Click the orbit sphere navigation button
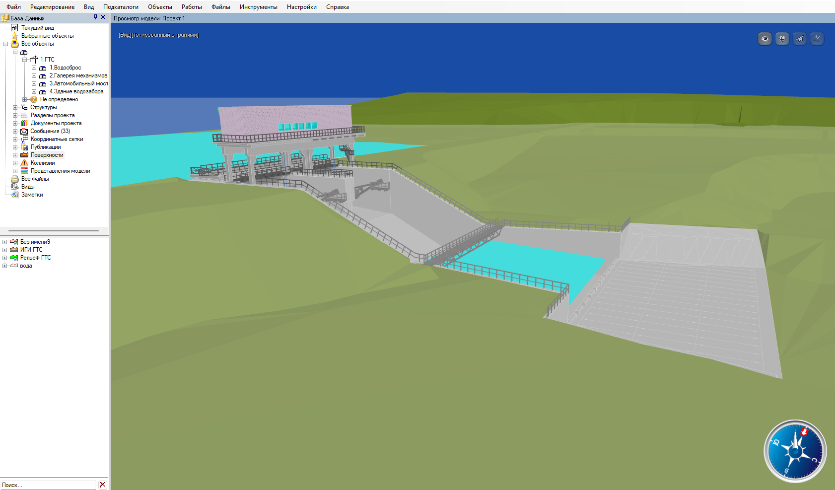 tap(782, 39)
